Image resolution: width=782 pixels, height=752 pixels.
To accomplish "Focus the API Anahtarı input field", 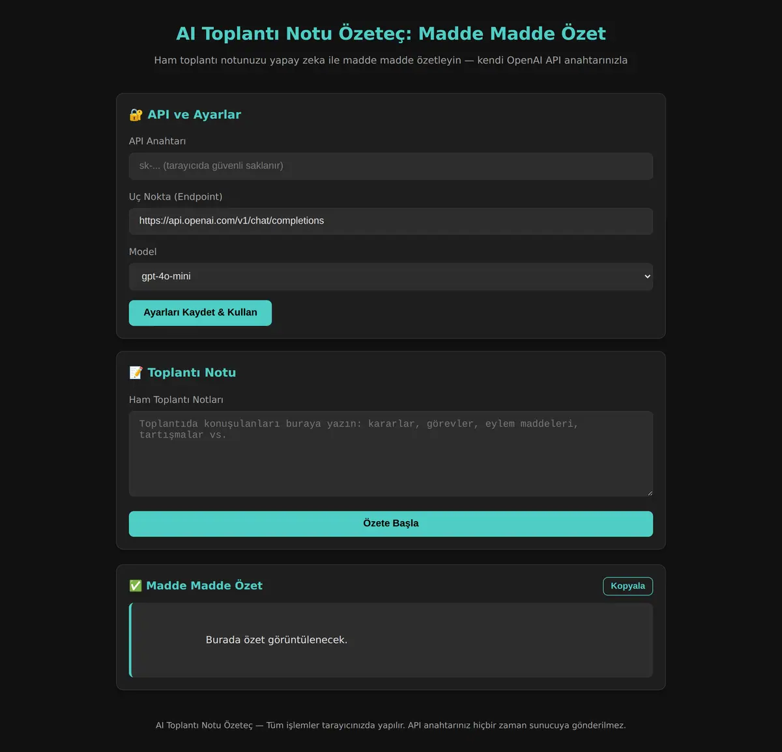I will (x=391, y=166).
